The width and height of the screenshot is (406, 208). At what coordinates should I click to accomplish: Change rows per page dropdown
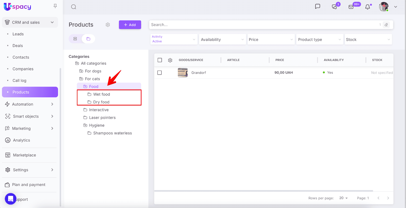click(344, 198)
